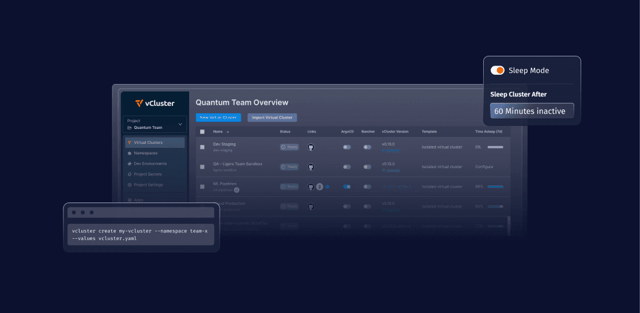640x313 pixels.
Task: Click Status column header
Action: (285, 132)
